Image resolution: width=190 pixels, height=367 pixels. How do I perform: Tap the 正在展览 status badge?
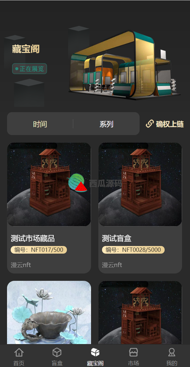[x=30, y=69]
